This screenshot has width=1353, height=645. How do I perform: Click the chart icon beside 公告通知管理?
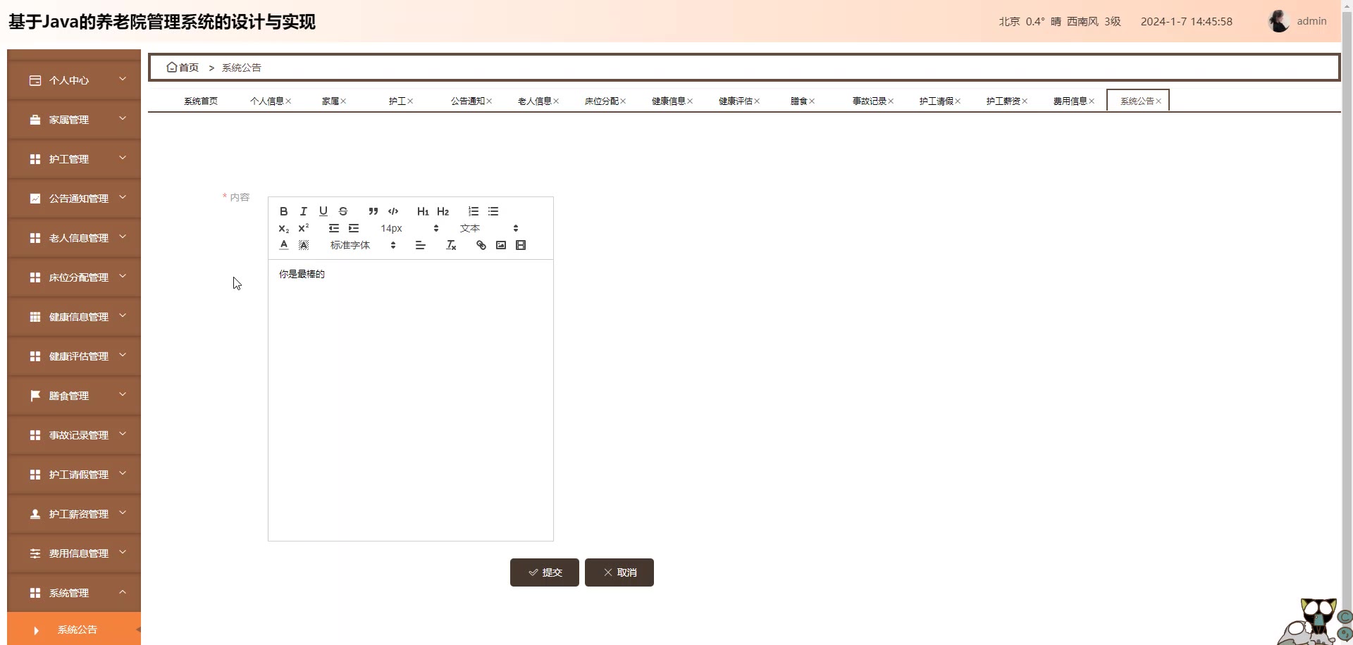click(x=35, y=199)
